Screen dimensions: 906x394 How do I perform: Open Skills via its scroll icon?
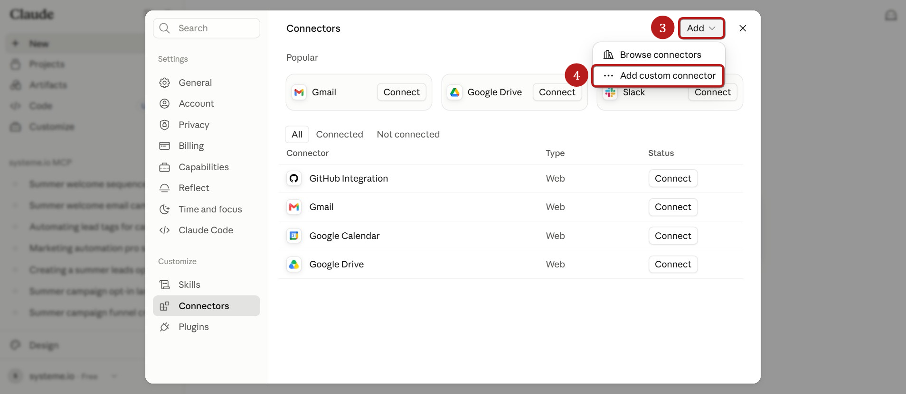(165, 284)
